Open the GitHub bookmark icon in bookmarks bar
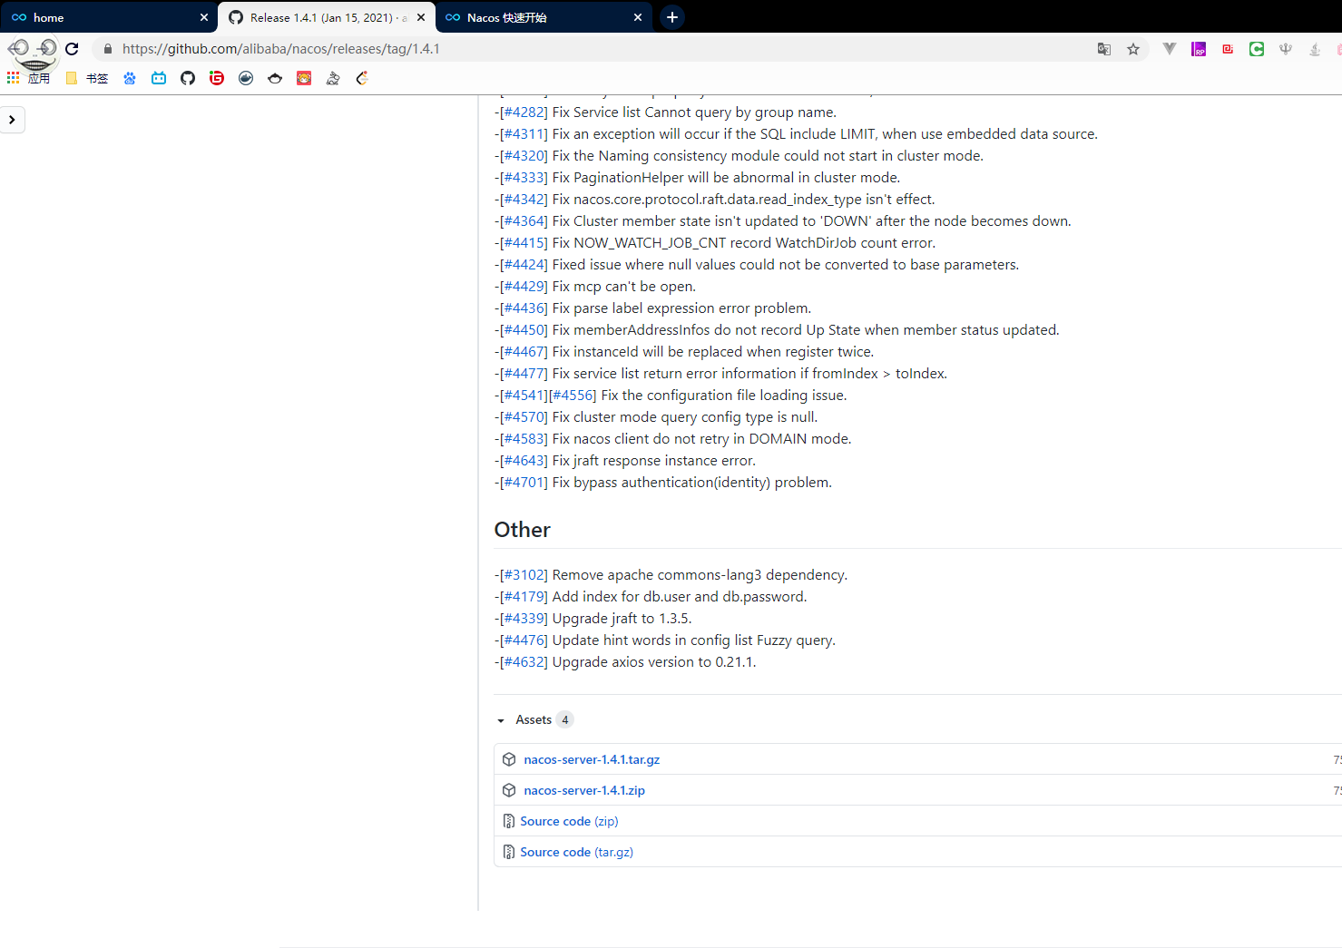Viewport: 1342px width, 948px height. (x=188, y=78)
